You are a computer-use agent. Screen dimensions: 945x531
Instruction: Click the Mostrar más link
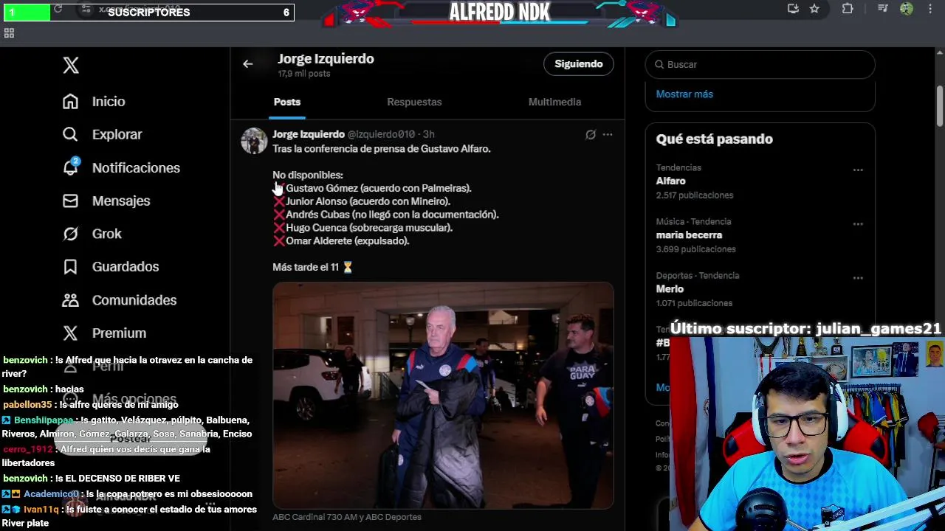[684, 94]
